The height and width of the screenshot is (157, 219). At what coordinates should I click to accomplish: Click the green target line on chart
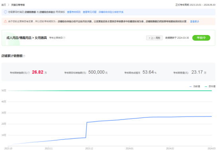pos(110,90)
